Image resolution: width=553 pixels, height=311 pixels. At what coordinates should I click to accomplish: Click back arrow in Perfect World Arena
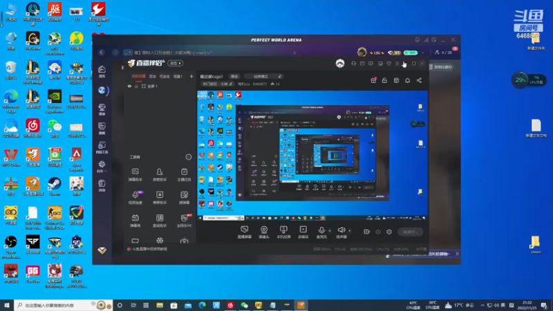coord(102,53)
